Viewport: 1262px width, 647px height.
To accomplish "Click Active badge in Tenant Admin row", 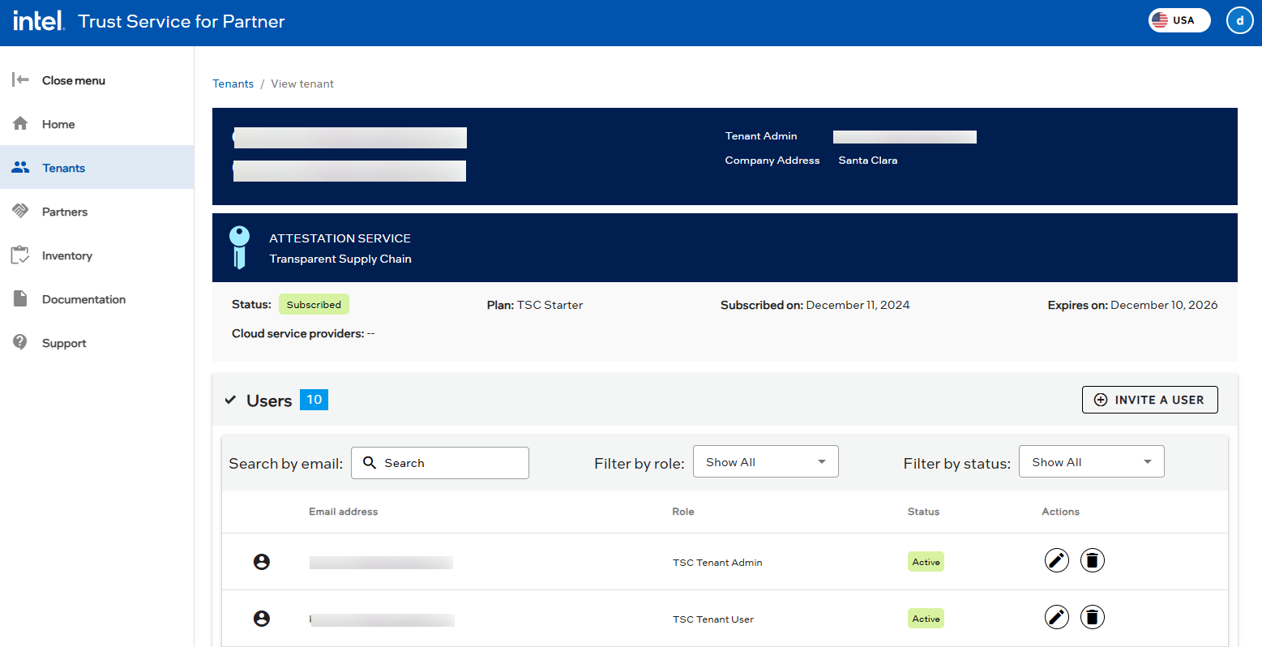I will pyautogui.click(x=926, y=562).
